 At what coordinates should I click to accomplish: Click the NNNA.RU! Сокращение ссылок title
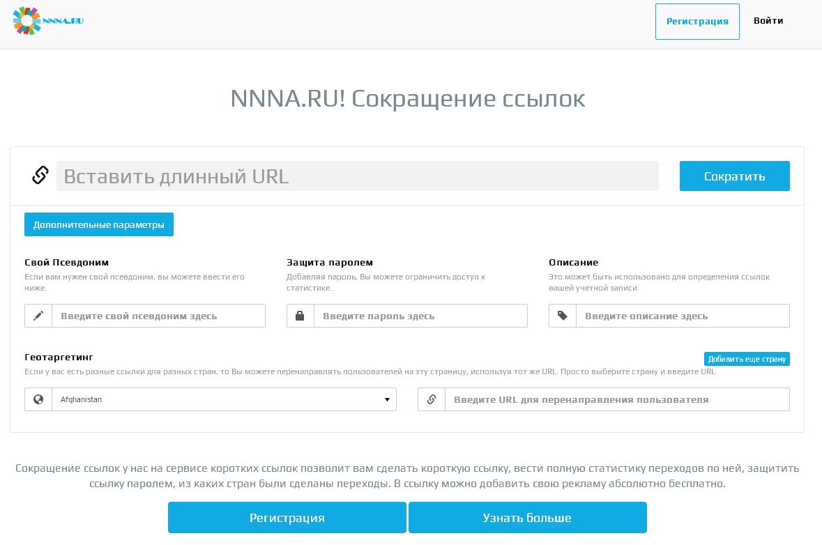(408, 98)
